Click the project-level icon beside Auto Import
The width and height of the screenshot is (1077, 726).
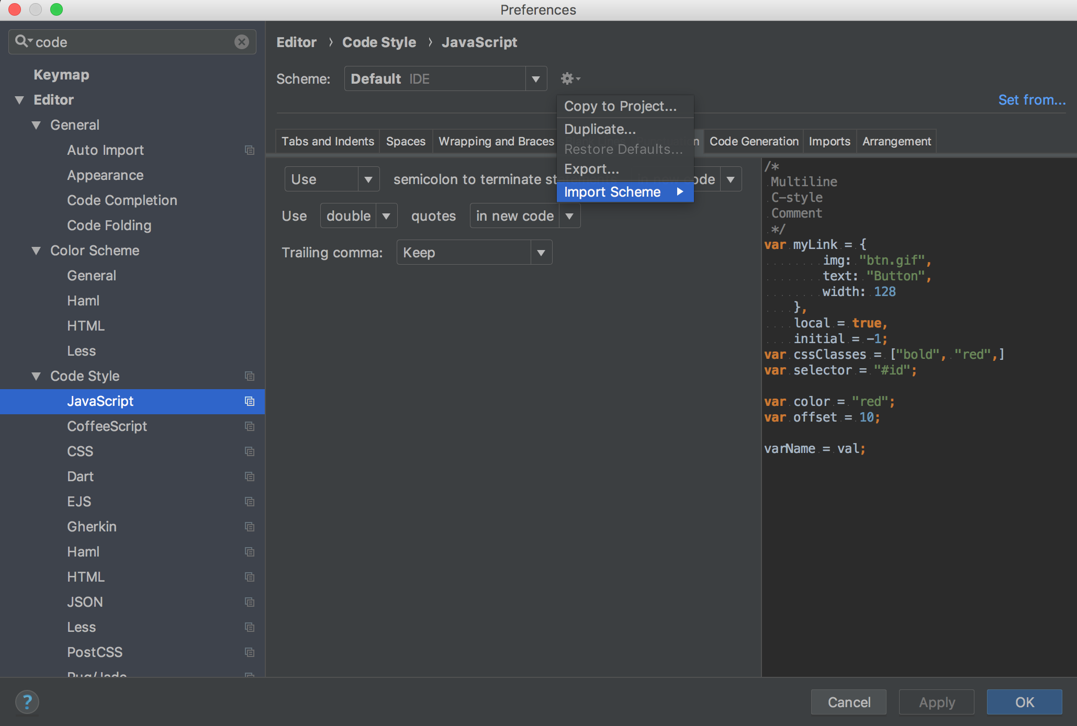coord(250,150)
